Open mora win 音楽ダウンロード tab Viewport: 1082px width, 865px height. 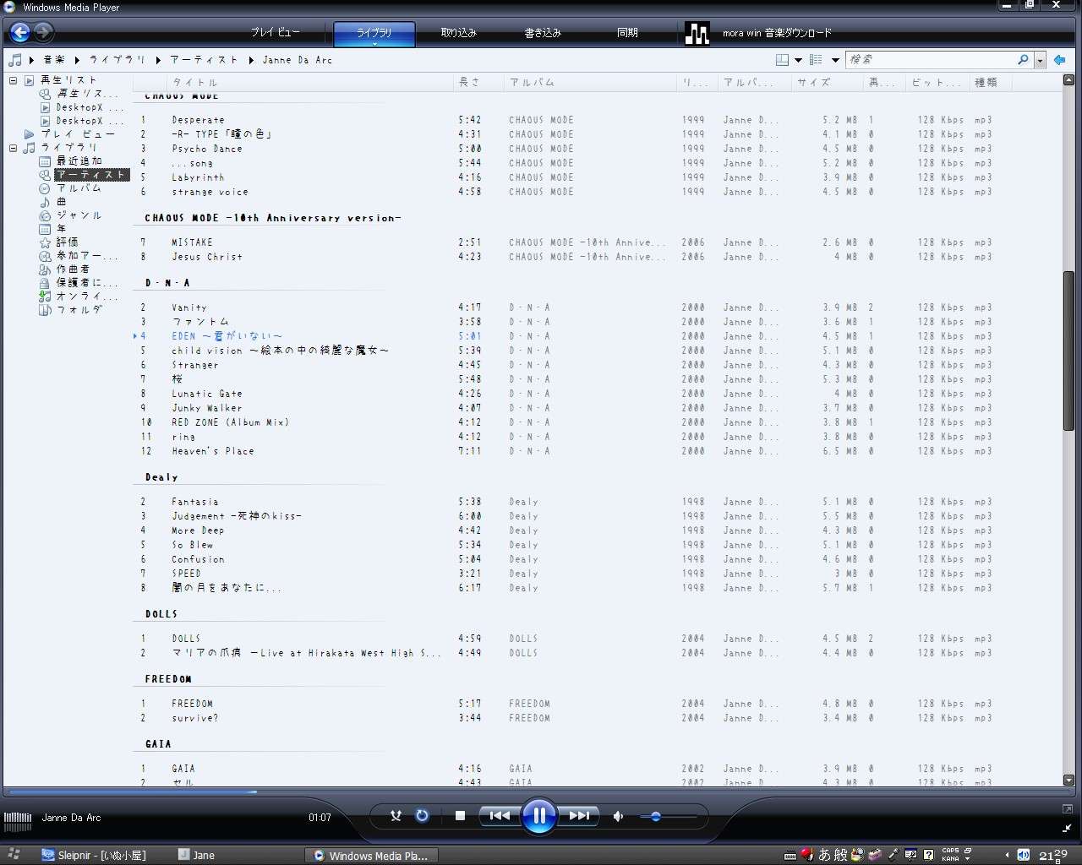click(x=777, y=33)
